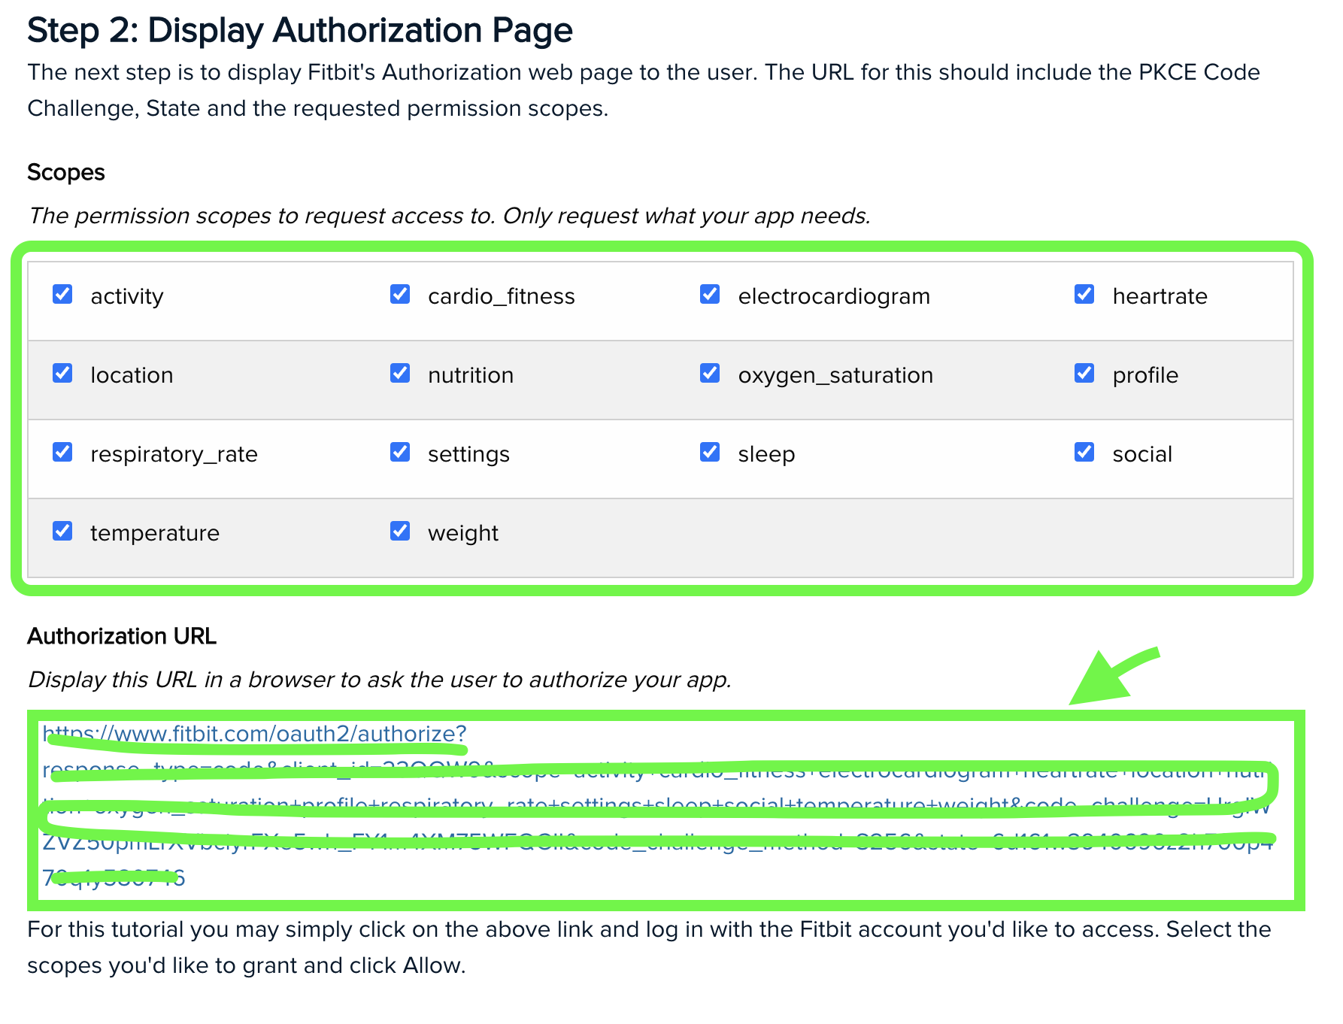
Task: Click the 'cardio_fitness' scope label
Action: (x=502, y=296)
